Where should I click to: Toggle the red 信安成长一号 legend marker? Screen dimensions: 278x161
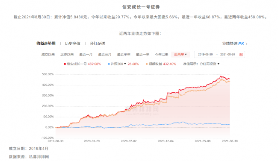(65, 64)
